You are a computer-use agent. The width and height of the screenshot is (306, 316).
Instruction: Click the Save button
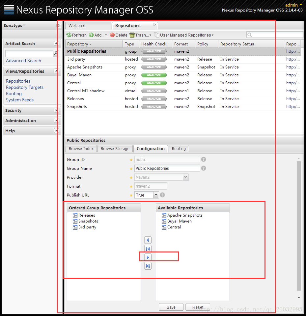click(x=171, y=307)
